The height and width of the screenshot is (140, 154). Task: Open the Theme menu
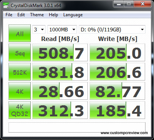pyautogui.click(x=37, y=15)
